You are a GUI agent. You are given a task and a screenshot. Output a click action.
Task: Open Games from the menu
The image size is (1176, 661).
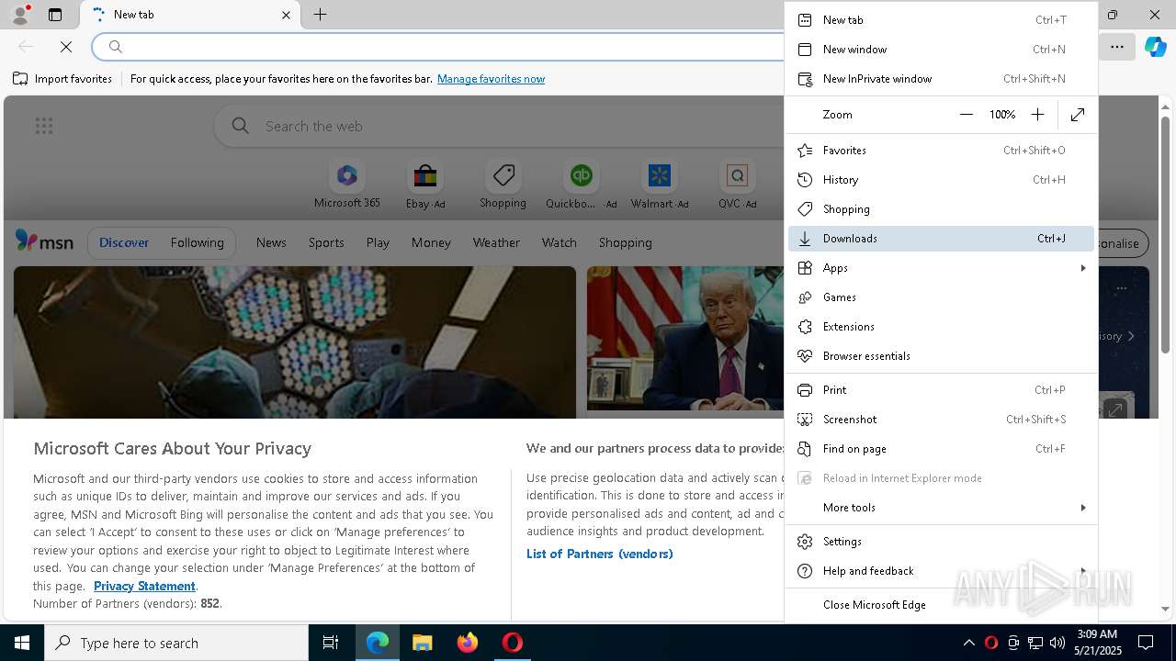point(941,297)
